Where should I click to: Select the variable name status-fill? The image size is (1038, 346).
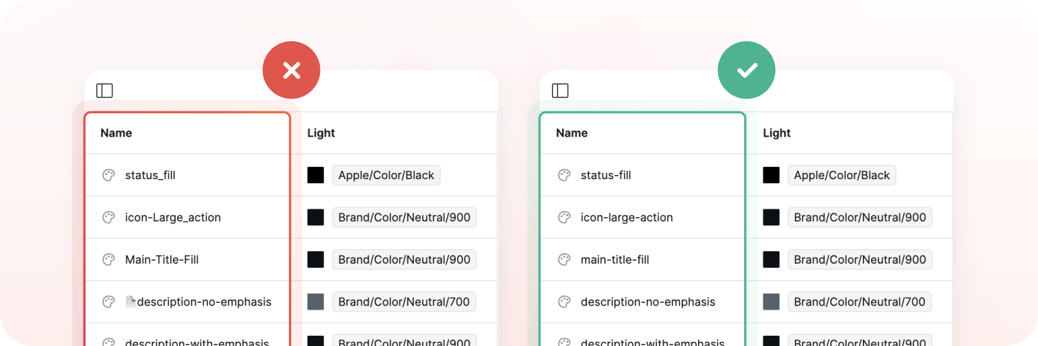pos(606,175)
